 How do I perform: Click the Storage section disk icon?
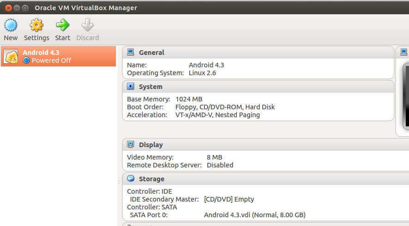tap(131, 178)
